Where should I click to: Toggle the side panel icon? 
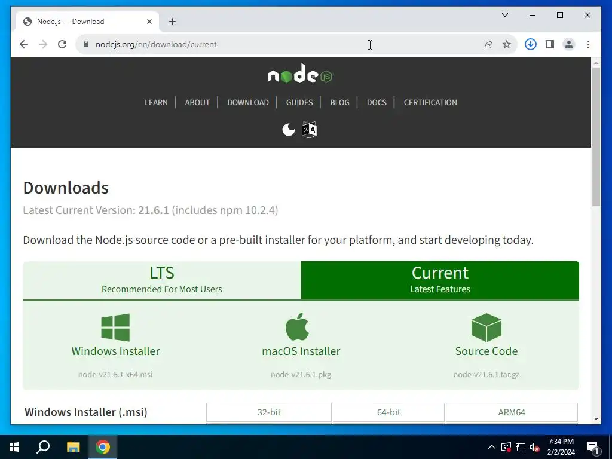[550, 44]
